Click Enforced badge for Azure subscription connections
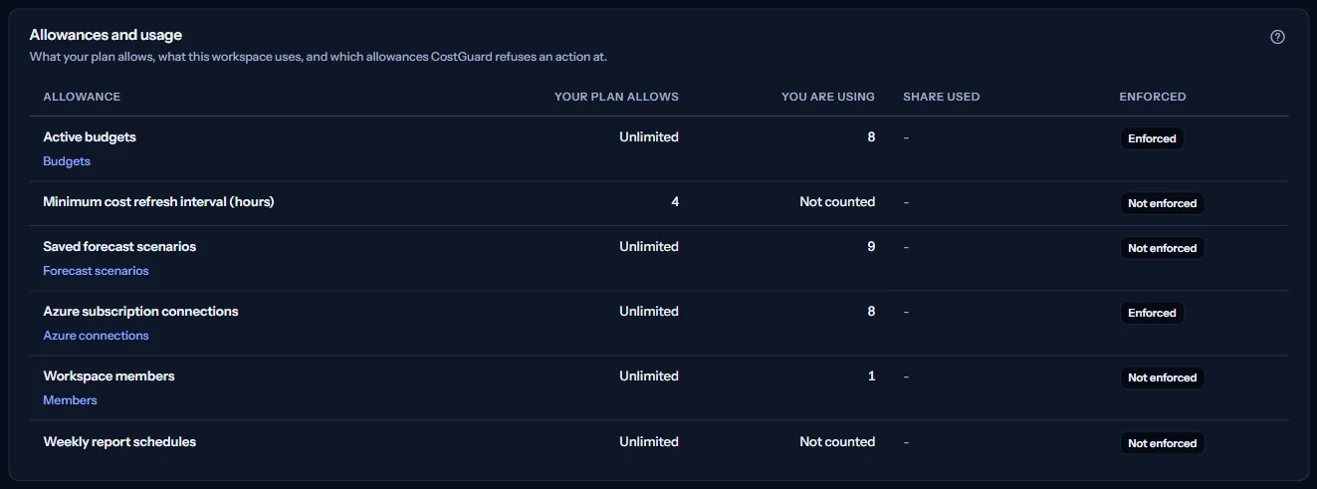Image resolution: width=1317 pixels, height=489 pixels. pos(1152,313)
